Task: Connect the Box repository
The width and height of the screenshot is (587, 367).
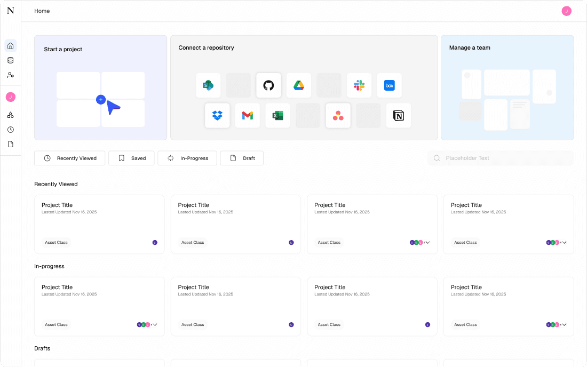Action: coord(390,85)
